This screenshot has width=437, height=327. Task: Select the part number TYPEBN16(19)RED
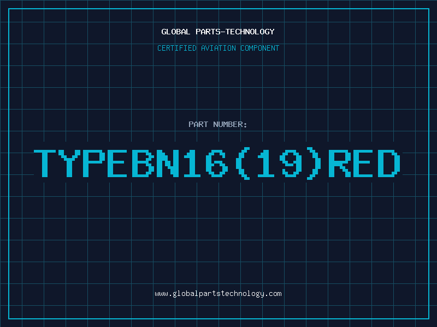[217, 164]
